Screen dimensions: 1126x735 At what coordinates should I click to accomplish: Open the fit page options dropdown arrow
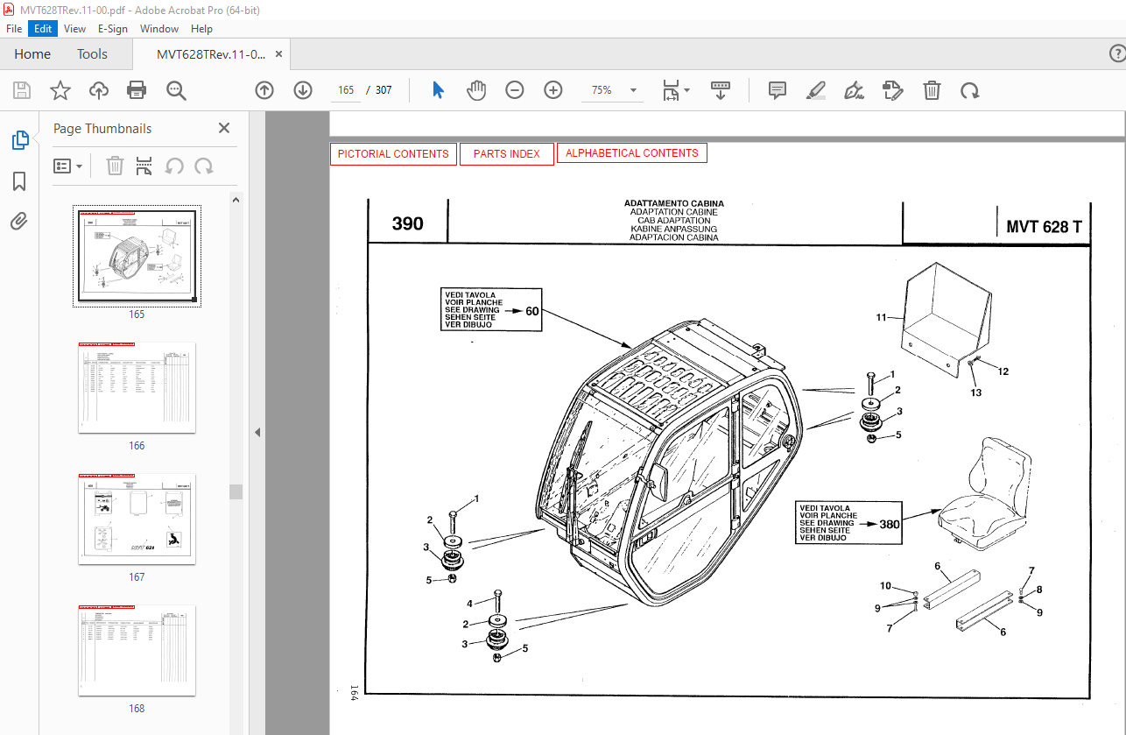coord(686,90)
